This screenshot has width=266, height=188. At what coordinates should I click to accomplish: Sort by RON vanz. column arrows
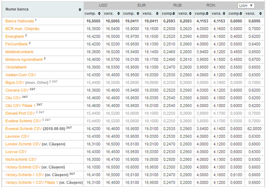point(224,14)
